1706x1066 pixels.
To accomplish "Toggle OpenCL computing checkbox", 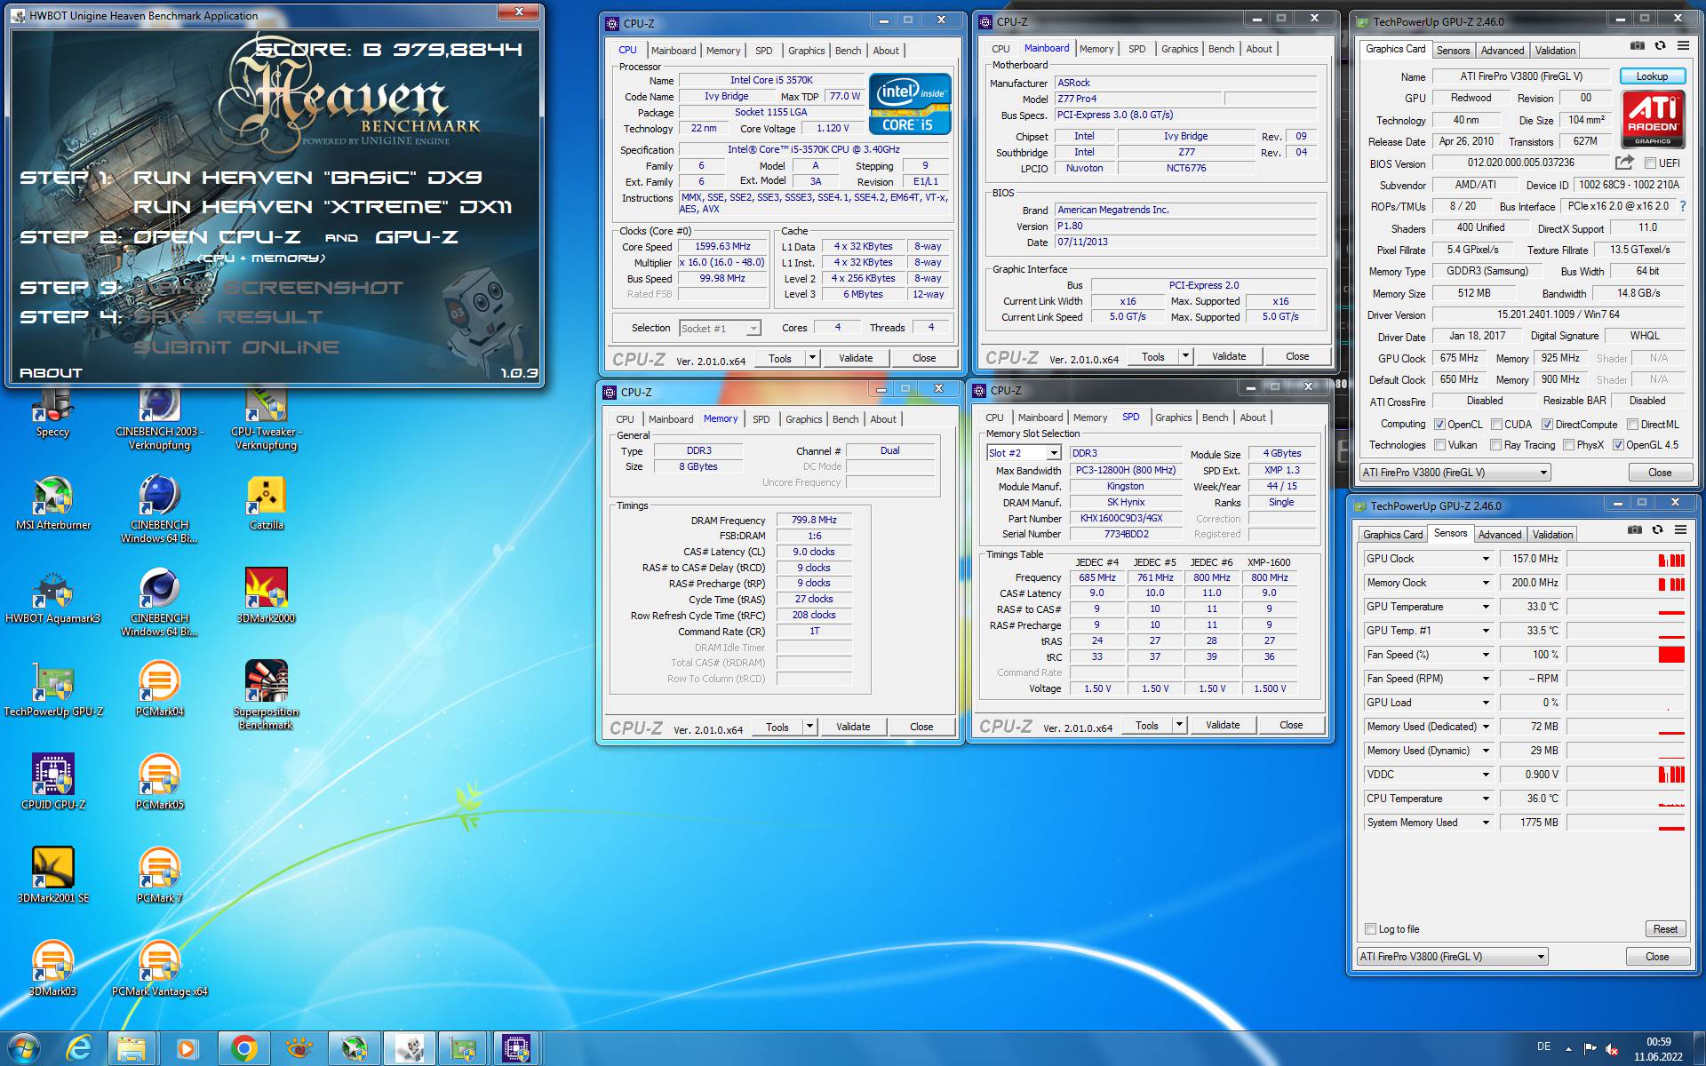I will coord(1439,425).
